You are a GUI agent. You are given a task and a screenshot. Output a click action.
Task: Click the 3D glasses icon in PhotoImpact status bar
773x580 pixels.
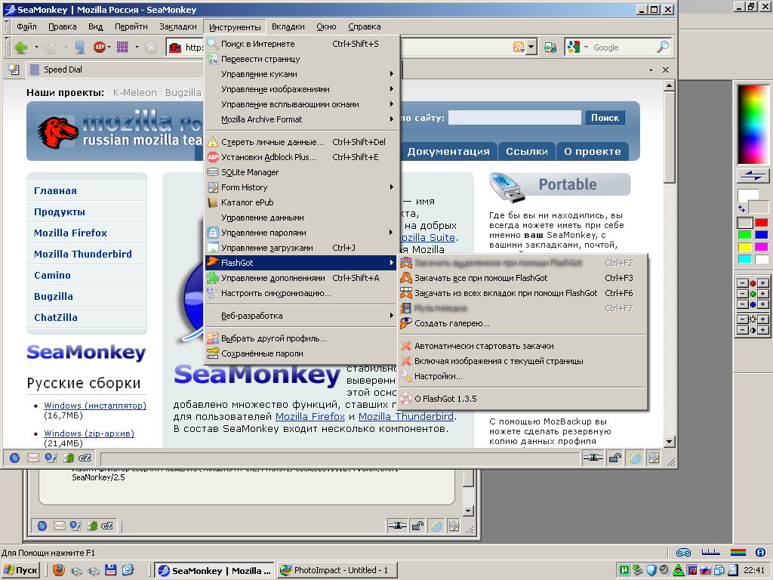[x=683, y=552]
